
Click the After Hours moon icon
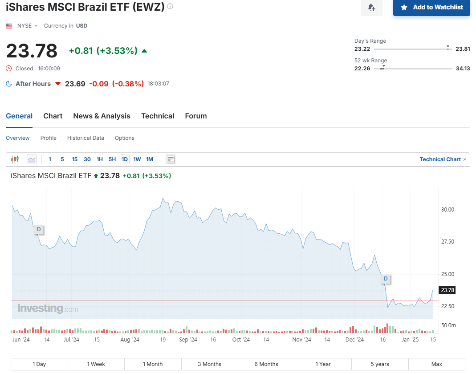pyautogui.click(x=9, y=84)
